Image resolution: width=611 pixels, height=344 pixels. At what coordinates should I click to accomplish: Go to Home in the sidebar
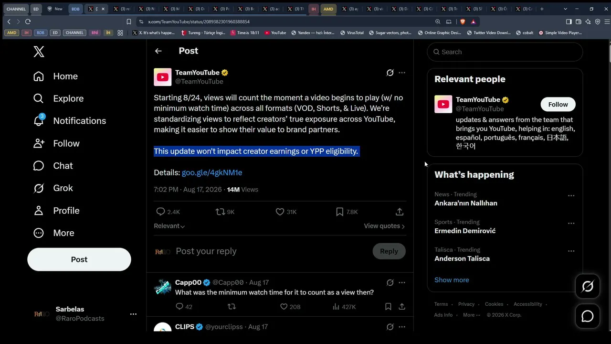click(55, 76)
